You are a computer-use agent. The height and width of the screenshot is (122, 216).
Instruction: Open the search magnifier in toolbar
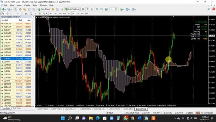tap(209, 9)
